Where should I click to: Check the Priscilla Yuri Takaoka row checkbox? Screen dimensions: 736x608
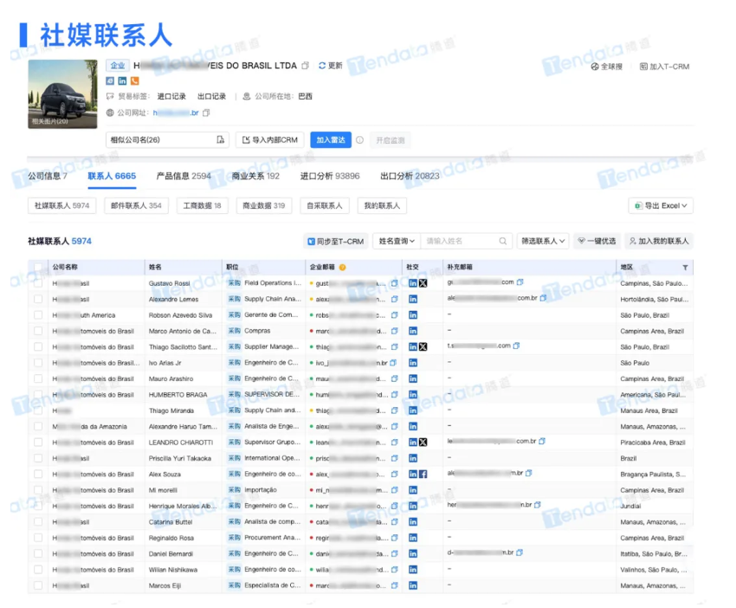(x=38, y=458)
